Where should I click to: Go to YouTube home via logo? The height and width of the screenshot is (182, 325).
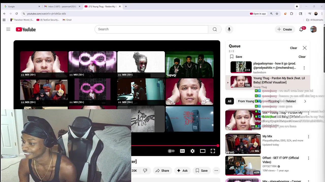[x=26, y=30]
